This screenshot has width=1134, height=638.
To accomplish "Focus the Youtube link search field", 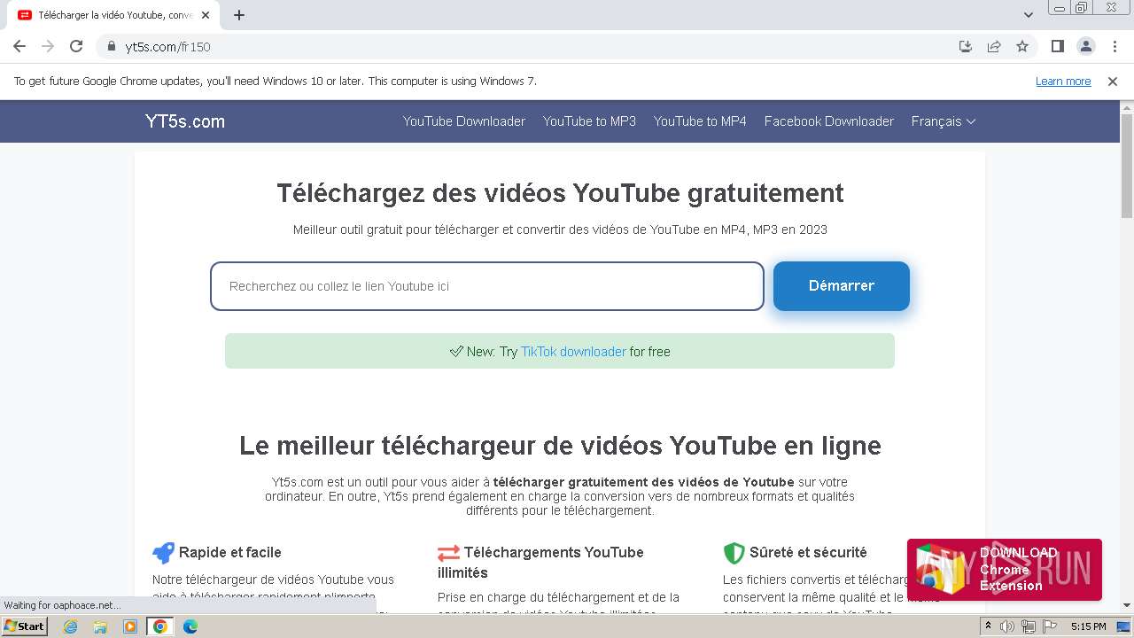I will pyautogui.click(x=487, y=286).
